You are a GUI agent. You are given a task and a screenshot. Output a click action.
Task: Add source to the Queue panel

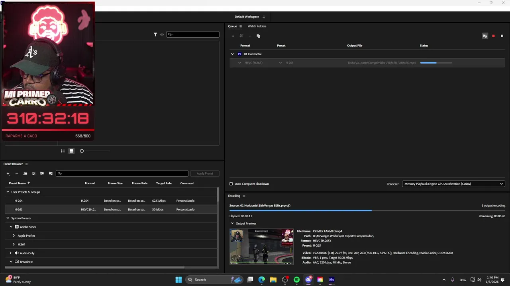(233, 36)
